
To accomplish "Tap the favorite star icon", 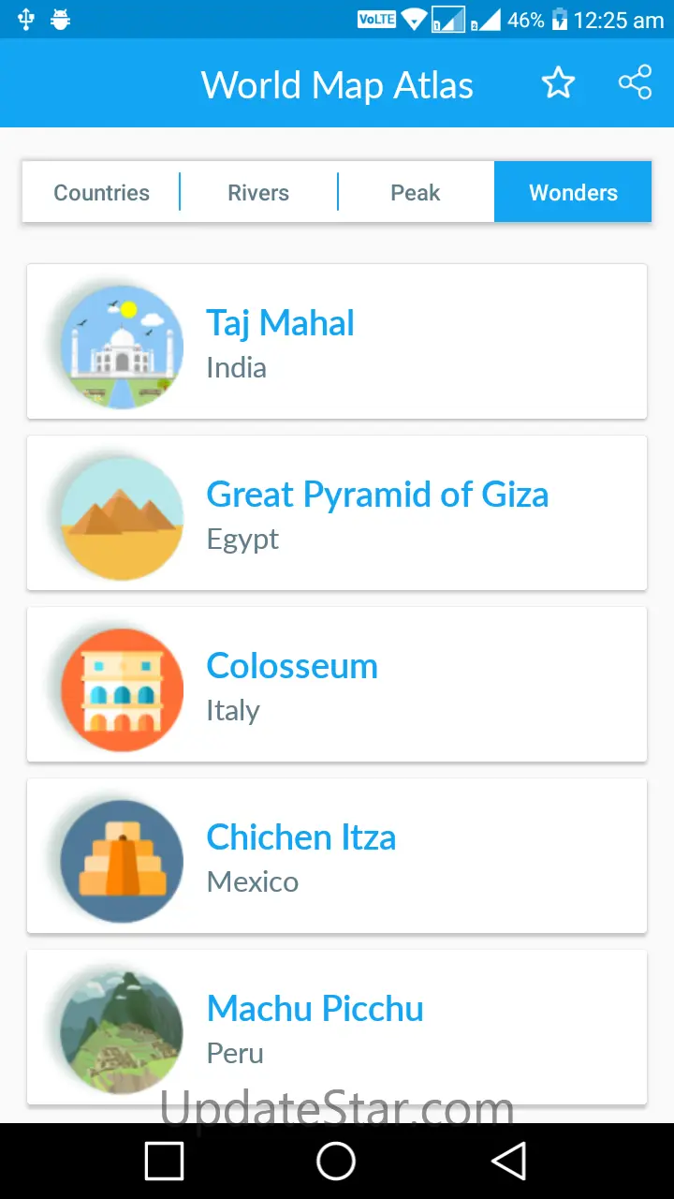I will tap(558, 84).
